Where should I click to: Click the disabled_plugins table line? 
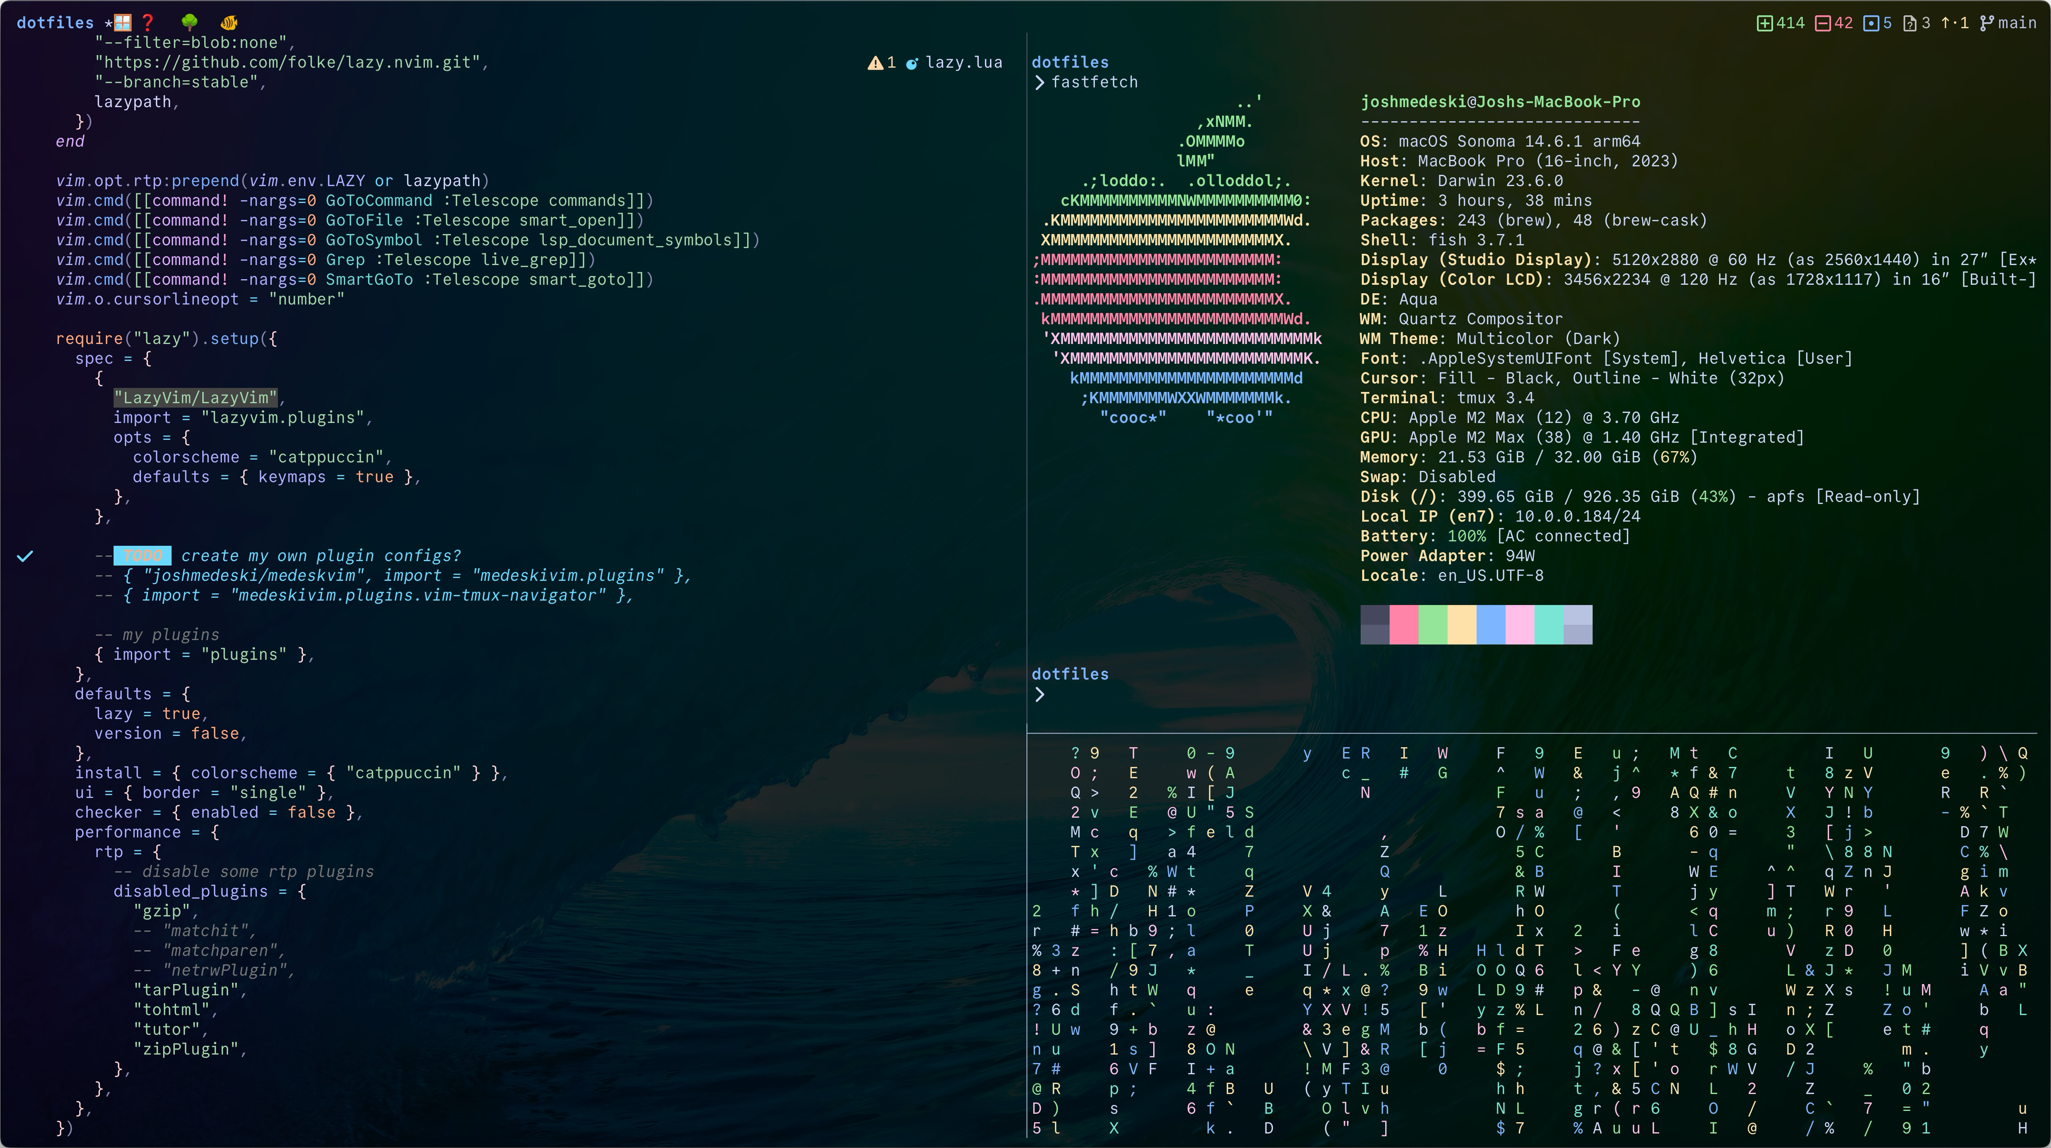coord(210,891)
